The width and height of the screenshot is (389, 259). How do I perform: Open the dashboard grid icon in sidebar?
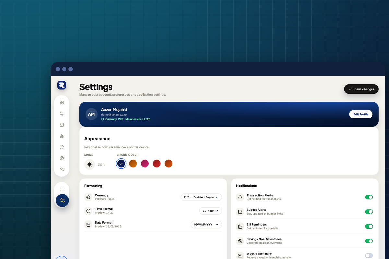(62, 103)
